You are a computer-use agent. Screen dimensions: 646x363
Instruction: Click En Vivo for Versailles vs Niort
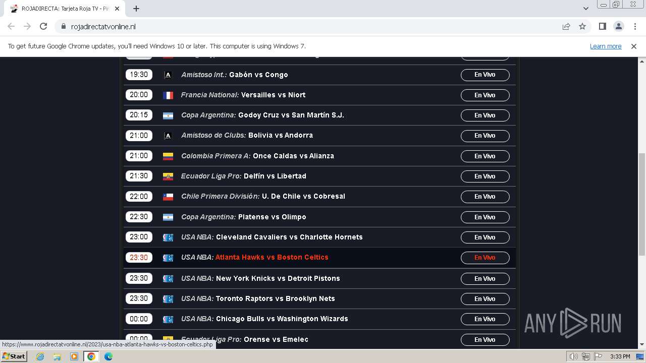[x=485, y=95]
